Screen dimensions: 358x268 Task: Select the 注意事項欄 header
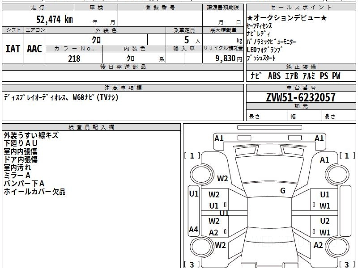[123, 88]
